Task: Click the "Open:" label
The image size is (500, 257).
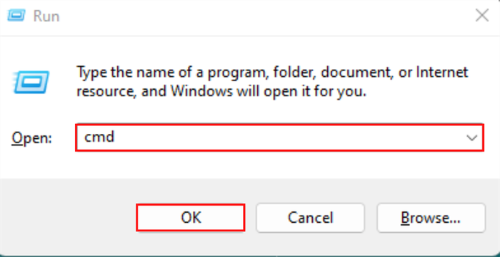Action: pos(31,139)
